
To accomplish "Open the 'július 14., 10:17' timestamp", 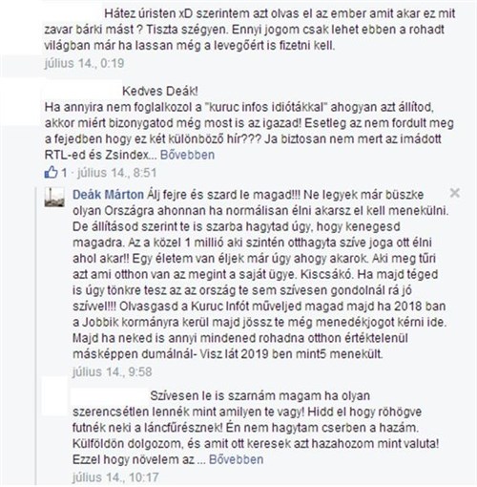I will (x=115, y=477).
